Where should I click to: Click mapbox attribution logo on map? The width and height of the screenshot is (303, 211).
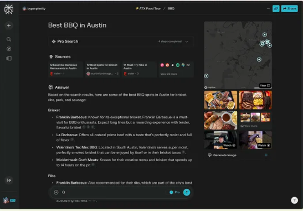[210, 88]
